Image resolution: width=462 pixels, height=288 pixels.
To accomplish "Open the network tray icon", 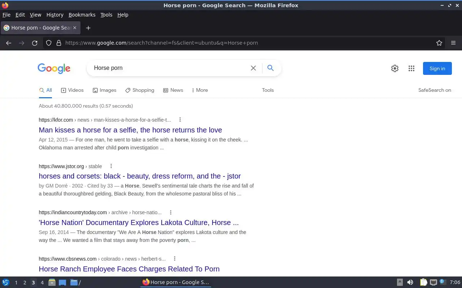I will pos(433,283).
